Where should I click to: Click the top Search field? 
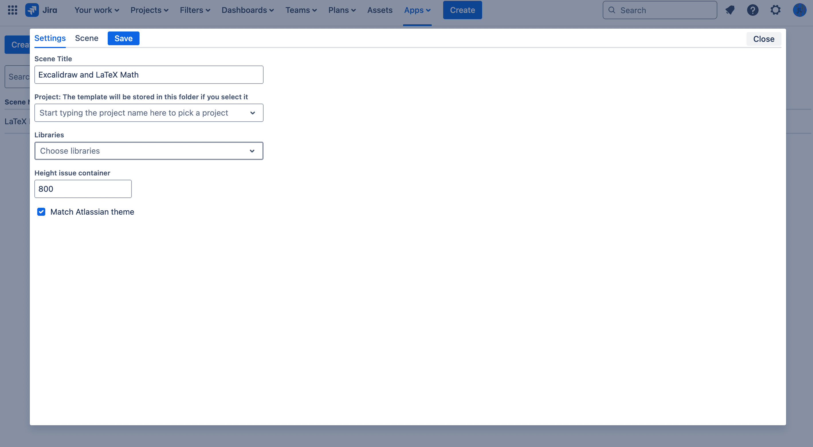click(660, 10)
